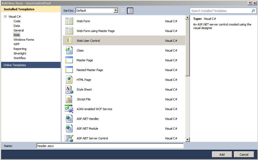Open the Installed Templates section

click(x=31, y=9)
